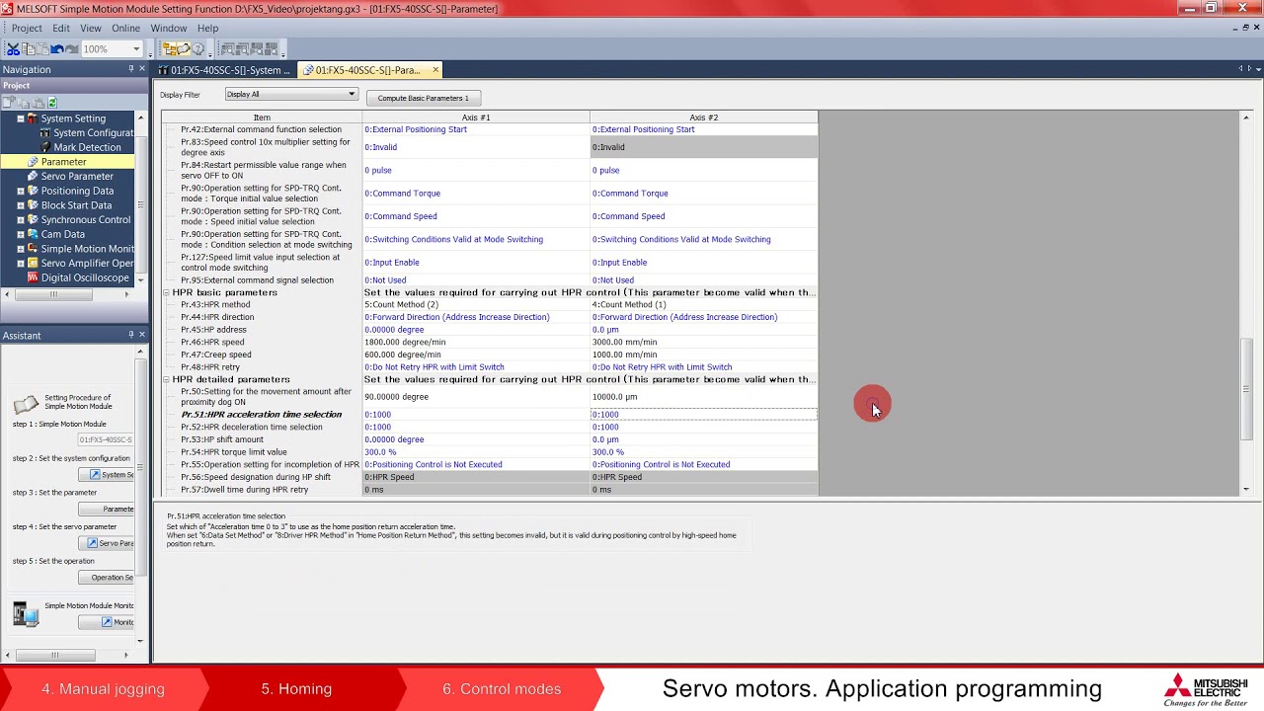Click the last search tool icon in toolbar
The height and width of the screenshot is (711, 1264).
coord(271,48)
